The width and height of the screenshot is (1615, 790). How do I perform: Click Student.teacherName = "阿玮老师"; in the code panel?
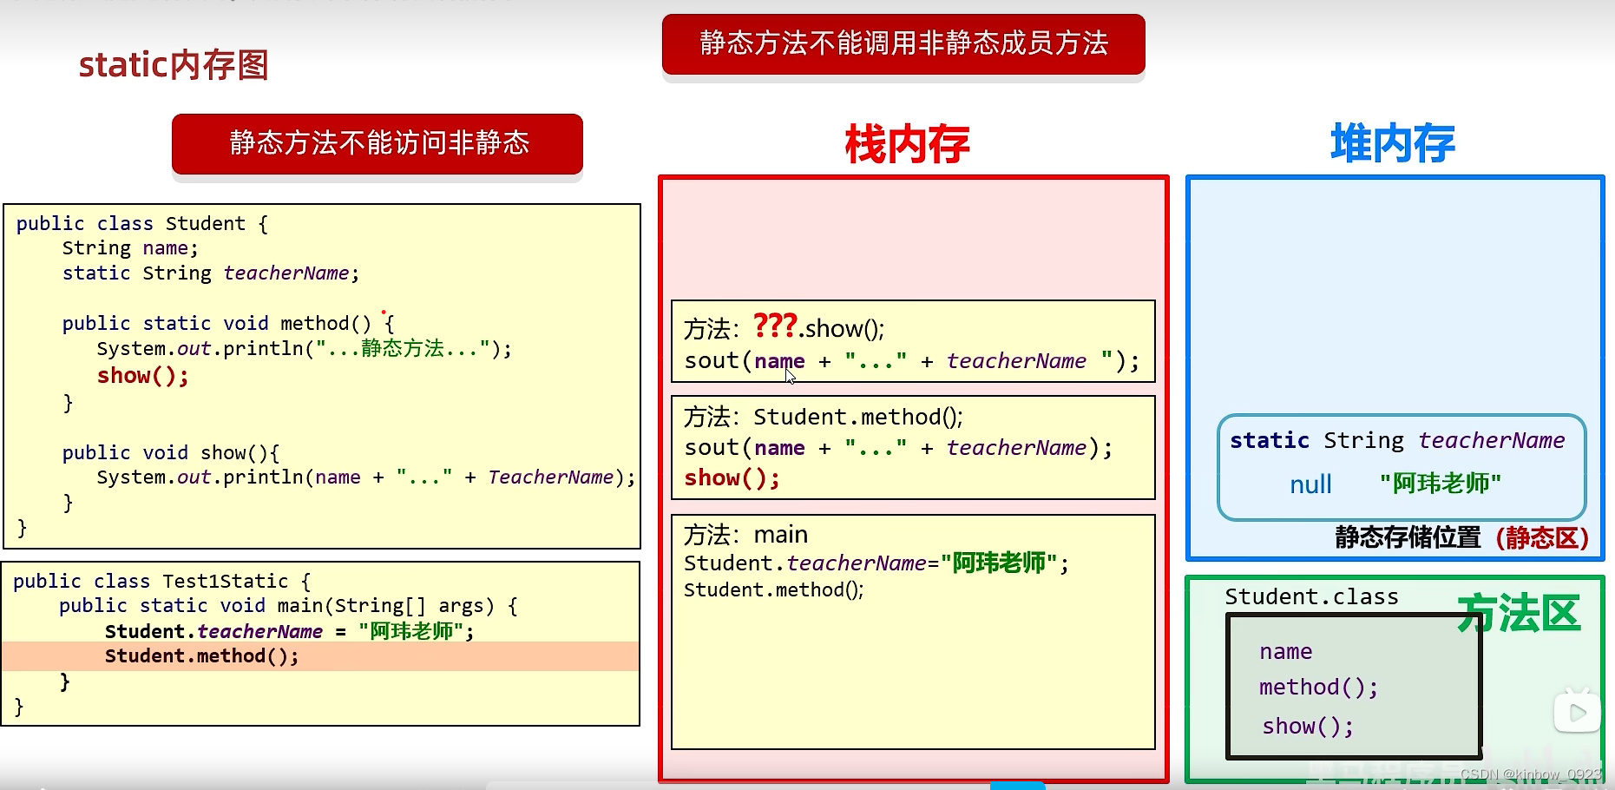coord(290,631)
